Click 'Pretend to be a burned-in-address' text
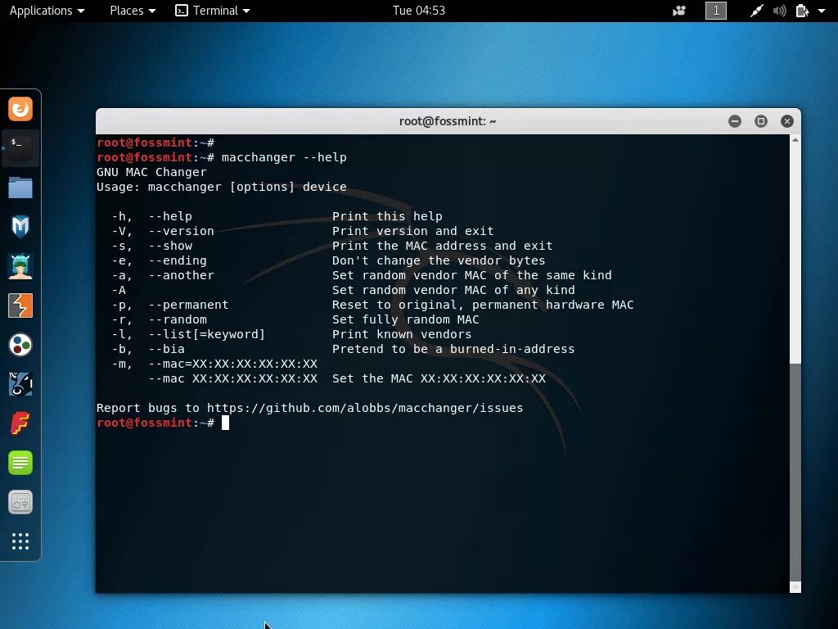The width and height of the screenshot is (838, 629). click(x=453, y=349)
